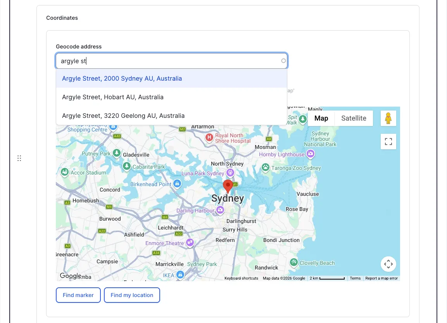Click the Randwick map label

[266, 268]
